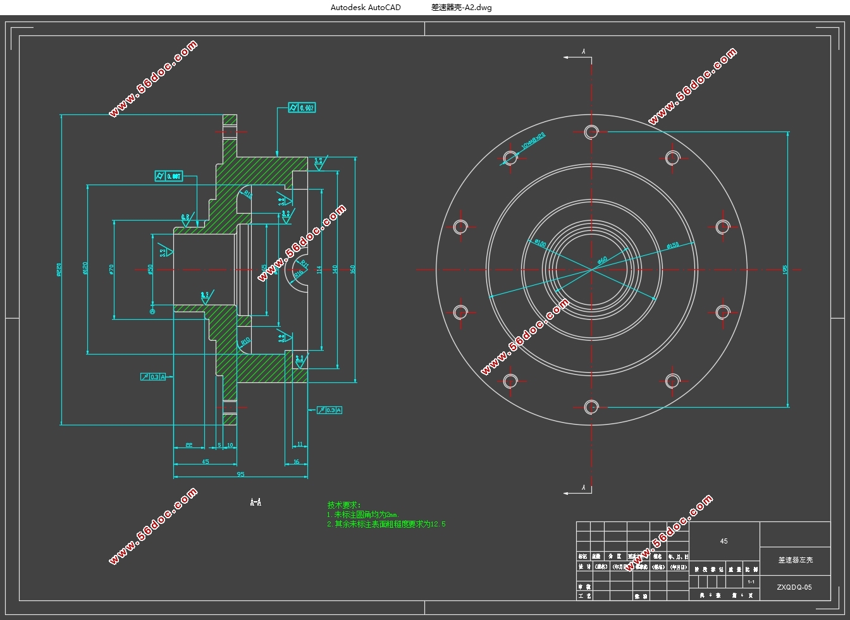850x620 pixels.
Task: Select the 10×M8×20 hole callout
Action: (x=533, y=141)
